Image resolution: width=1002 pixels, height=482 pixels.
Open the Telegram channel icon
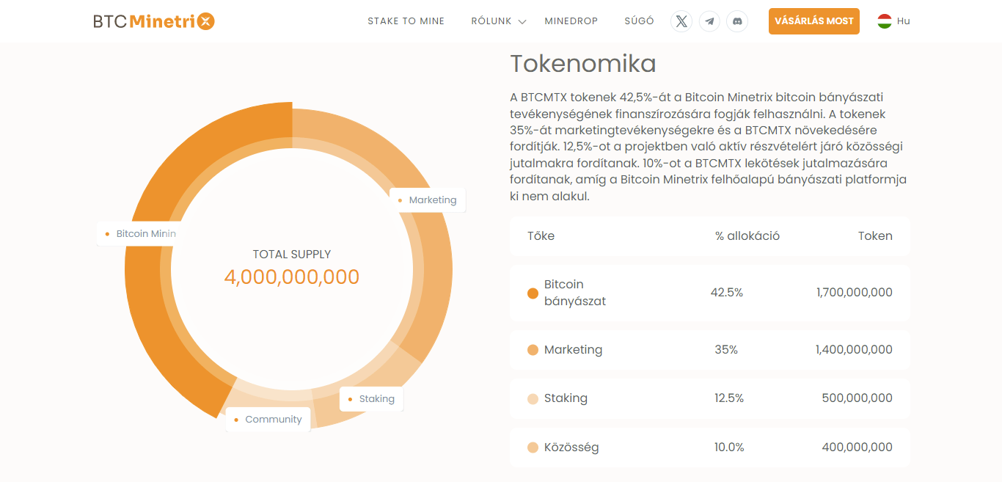click(709, 21)
